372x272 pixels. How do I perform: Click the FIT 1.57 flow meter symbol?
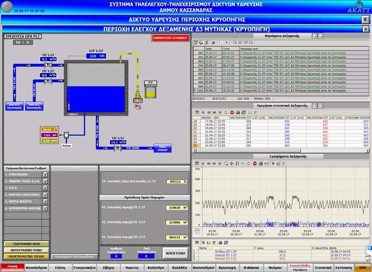(48, 65)
